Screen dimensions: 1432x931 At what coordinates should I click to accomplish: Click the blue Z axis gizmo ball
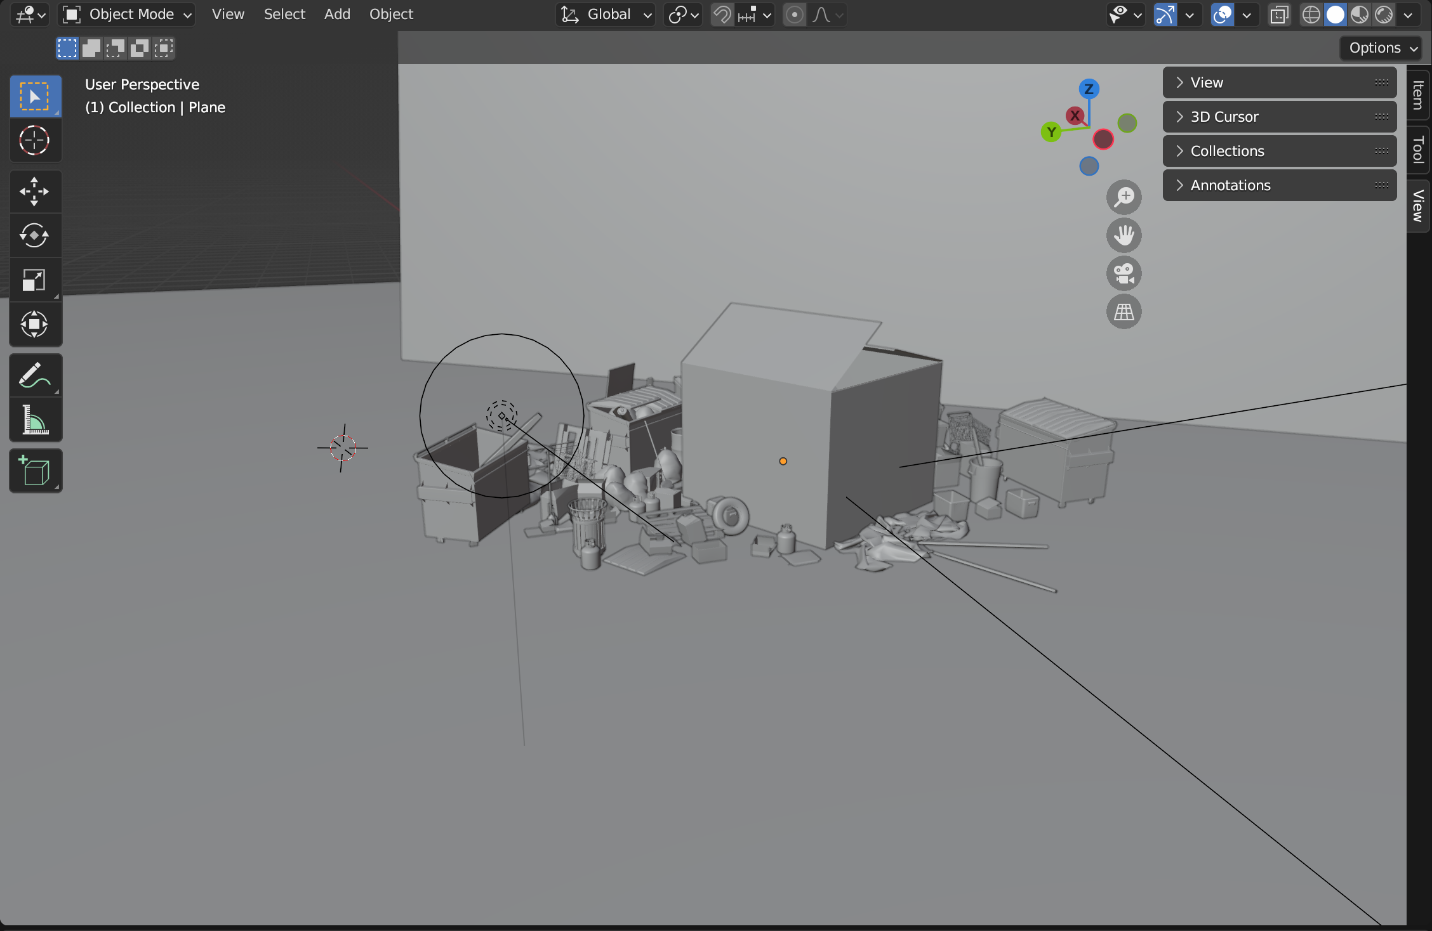(x=1089, y=89)
